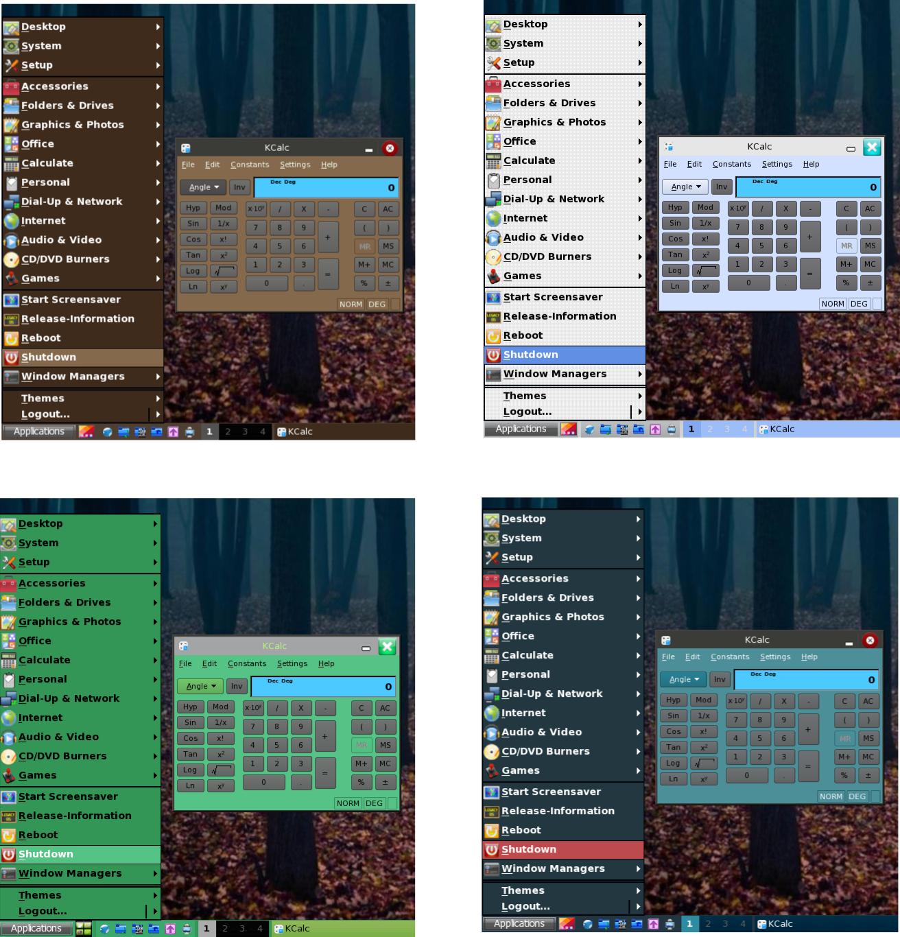
Task: Click CD/DVD Burners disc icon in white menu
Action: click(x=493, y=257)
